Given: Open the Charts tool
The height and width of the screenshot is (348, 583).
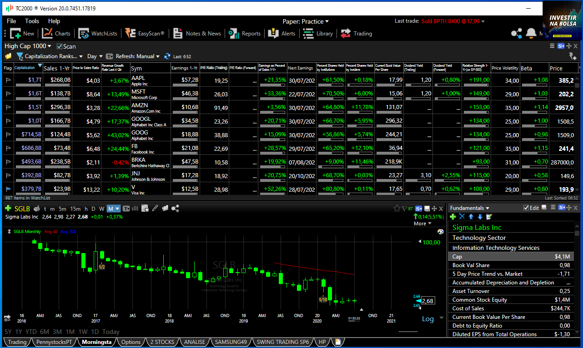Looking at the screenshot, I should tap(56, 33).
